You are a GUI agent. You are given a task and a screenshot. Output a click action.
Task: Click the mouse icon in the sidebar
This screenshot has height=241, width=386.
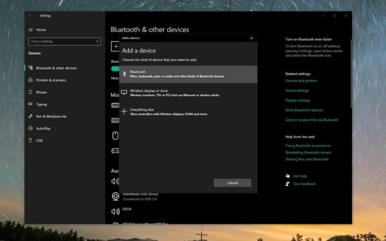[x=30, y=92]
